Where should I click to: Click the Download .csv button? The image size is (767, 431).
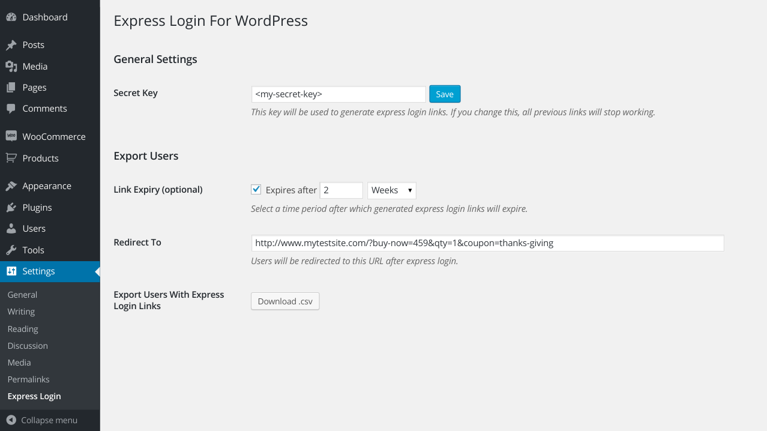(x=285, y=301)
